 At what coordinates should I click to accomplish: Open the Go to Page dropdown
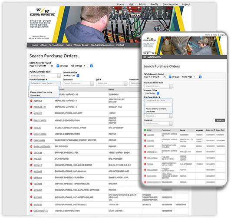[88, 66]
